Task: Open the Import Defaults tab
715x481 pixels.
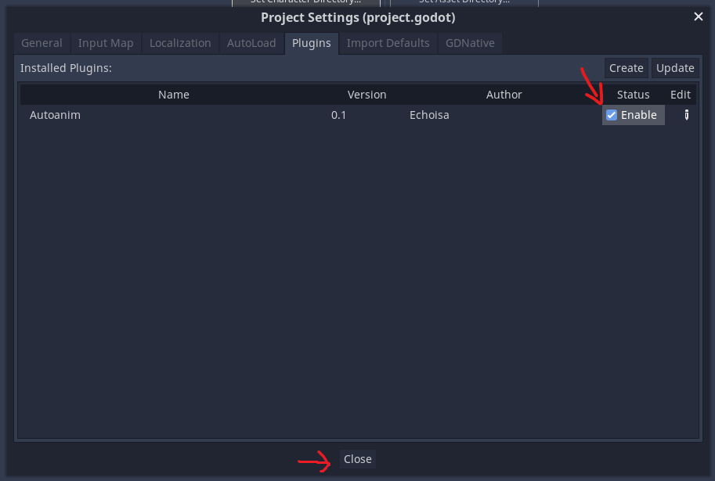Action: point(388,43)
